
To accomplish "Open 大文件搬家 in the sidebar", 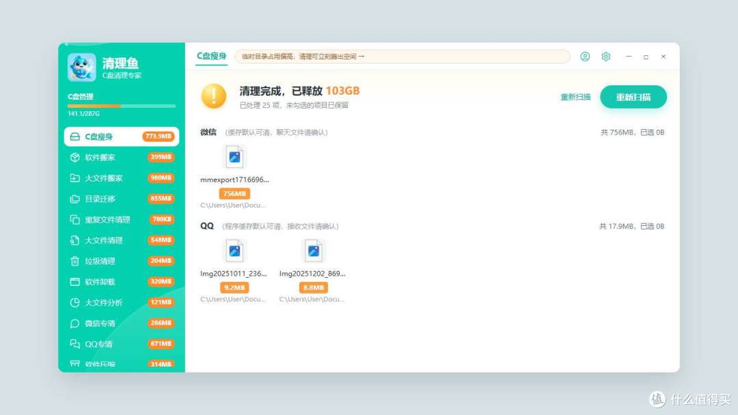I will click(122, 177).
